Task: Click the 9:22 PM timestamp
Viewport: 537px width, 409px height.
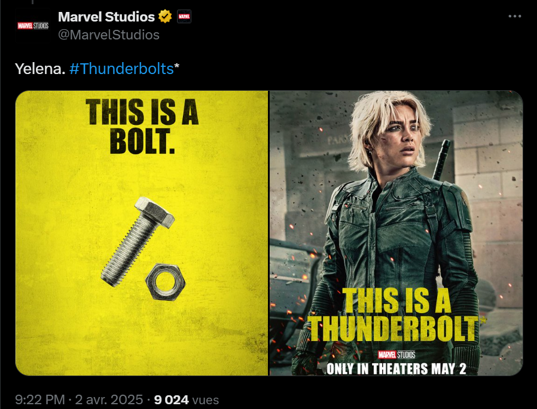Action: point(39,399)
